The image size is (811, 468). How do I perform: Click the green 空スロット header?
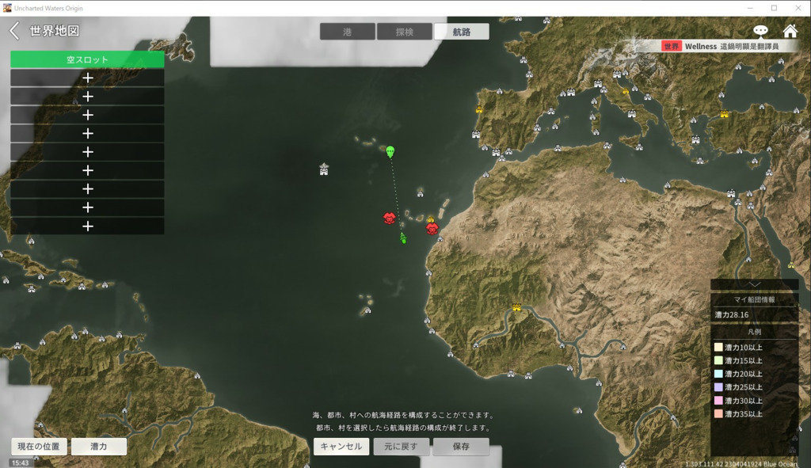[x=87, y=59]
